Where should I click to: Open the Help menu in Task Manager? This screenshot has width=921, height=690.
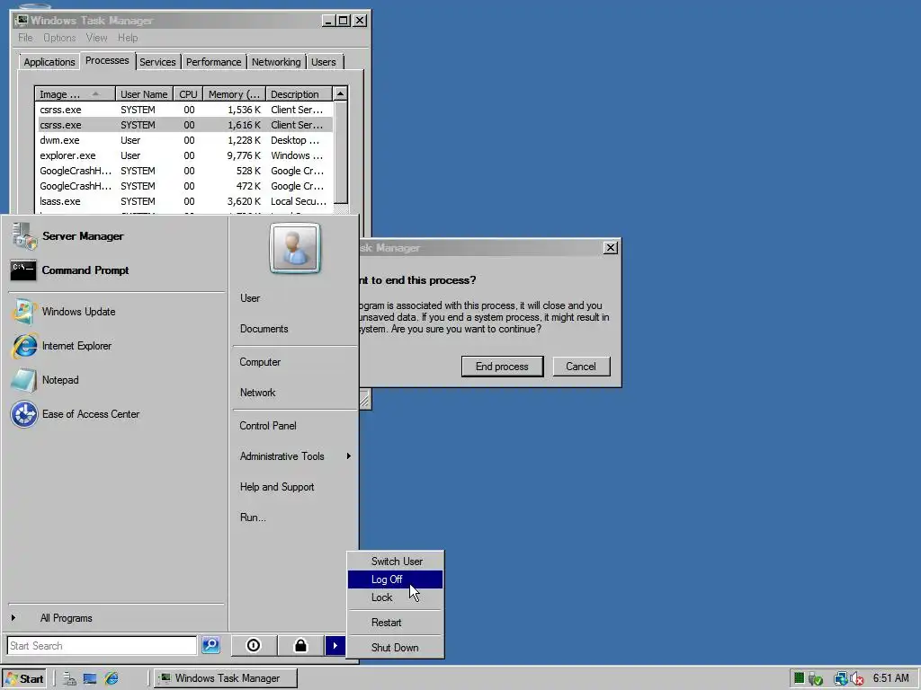128,38
